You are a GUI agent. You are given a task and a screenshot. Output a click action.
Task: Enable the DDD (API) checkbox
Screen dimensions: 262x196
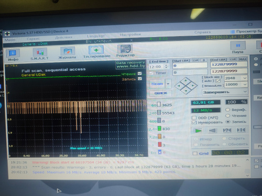[x=194, y=118]
